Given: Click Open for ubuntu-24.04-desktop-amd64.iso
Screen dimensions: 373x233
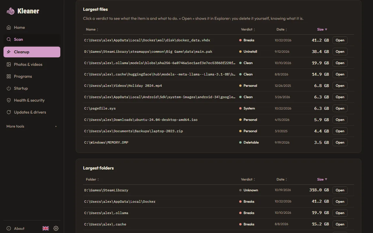Looking at the screenshot, I should 340,120.
